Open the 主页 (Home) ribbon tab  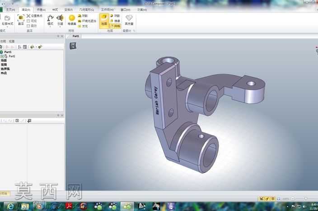click(x=10, y=10)
